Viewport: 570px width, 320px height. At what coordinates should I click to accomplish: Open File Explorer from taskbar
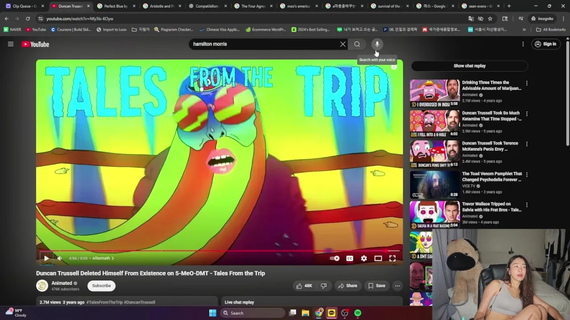(x=305, y=313)
